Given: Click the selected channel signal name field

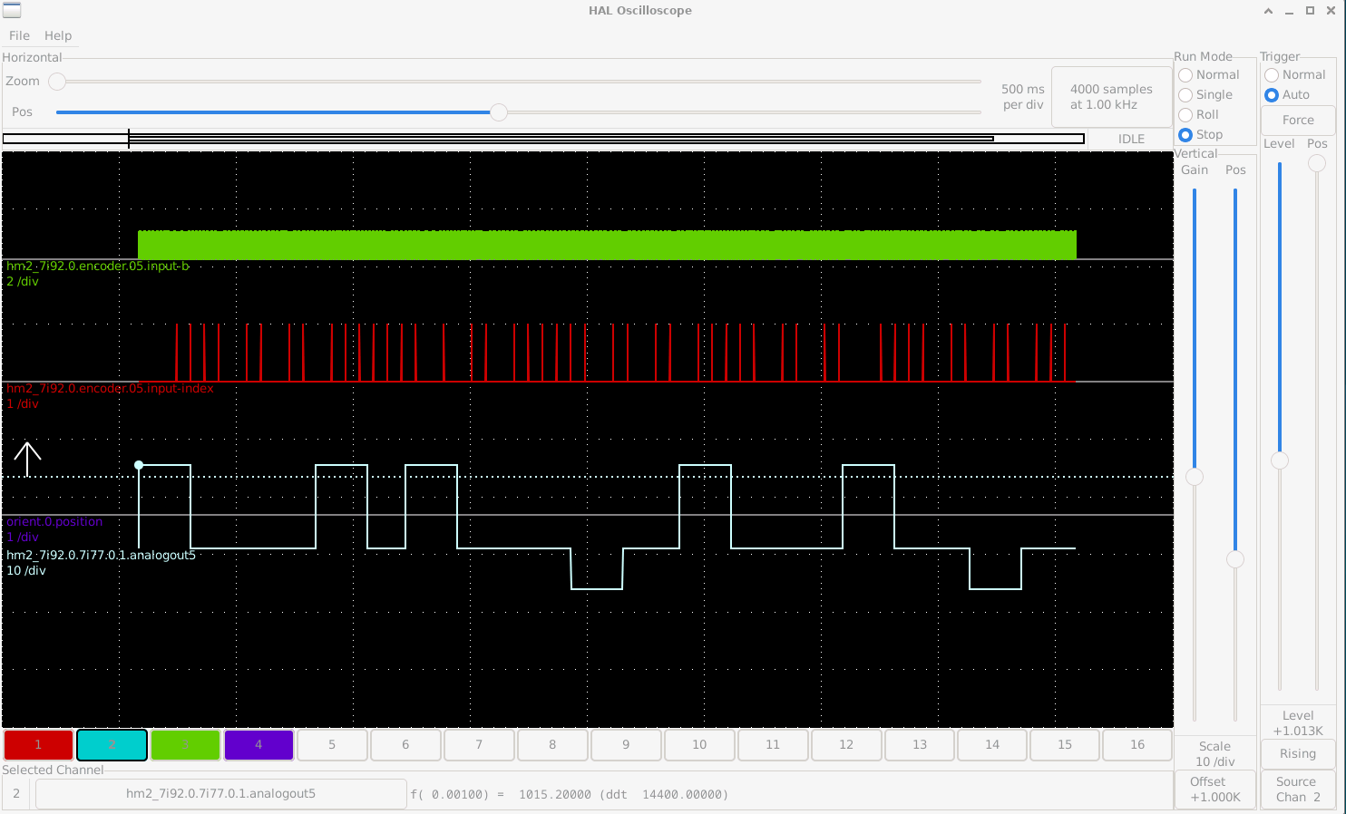Looking at the screenshot, I should 220,794.
